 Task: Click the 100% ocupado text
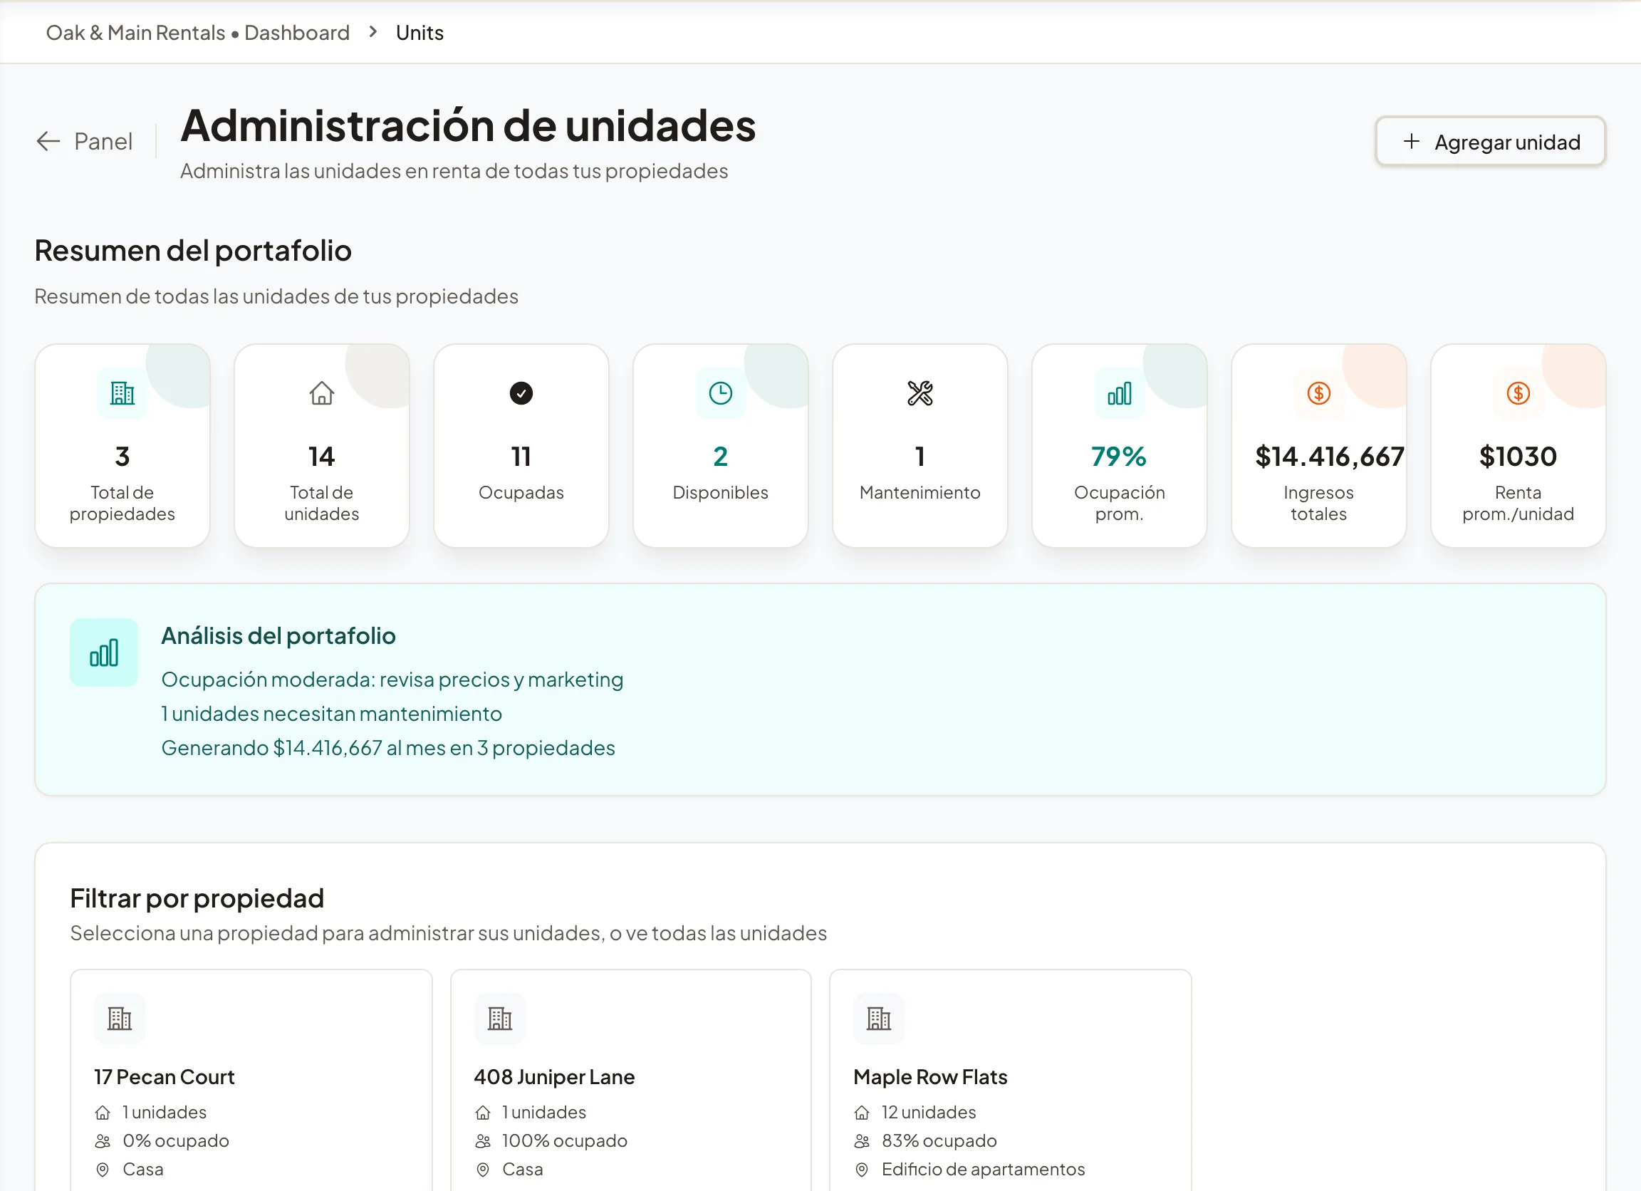pos(564,1141)
